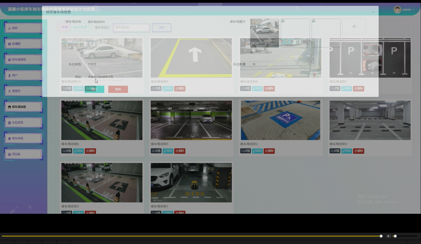The width and height of the screenshot is (421, 244).
Task: Click the plus box to upload parking image
Action: [x=354, y=26]
